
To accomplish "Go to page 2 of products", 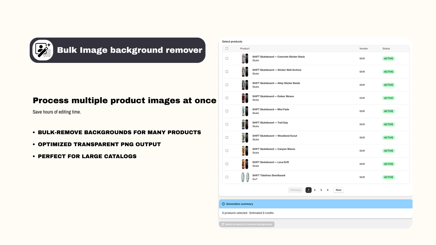I will 315,190.
